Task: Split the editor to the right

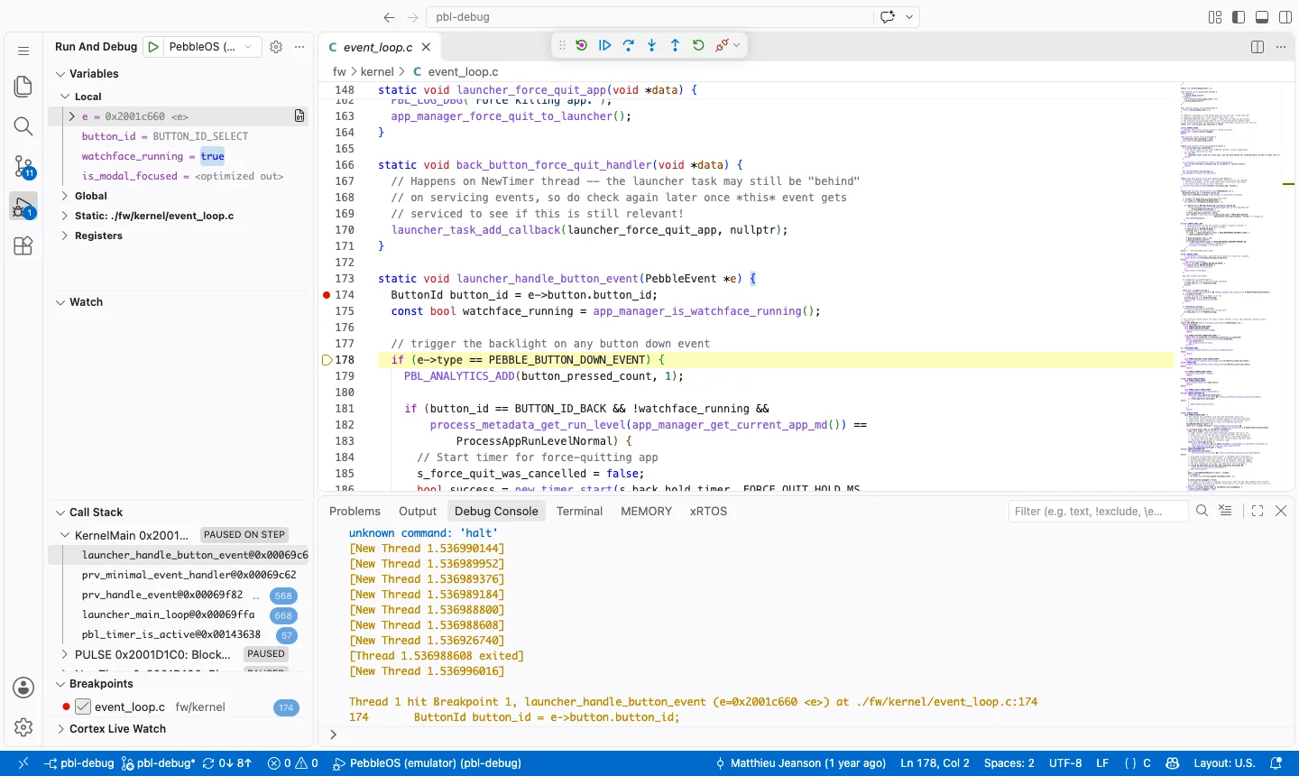Action: click(1258, 47)
